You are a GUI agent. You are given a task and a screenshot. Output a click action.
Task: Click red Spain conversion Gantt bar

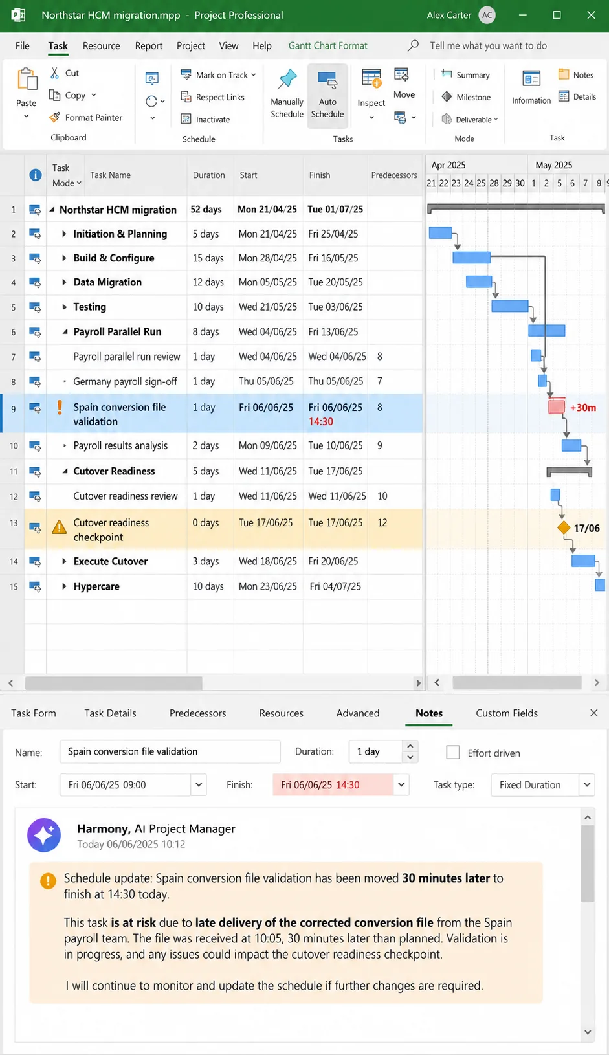pos(557,407)
